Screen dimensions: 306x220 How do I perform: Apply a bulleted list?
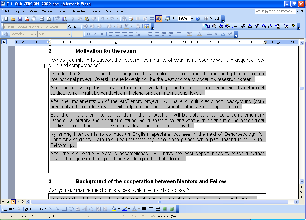tap(157, 34)
